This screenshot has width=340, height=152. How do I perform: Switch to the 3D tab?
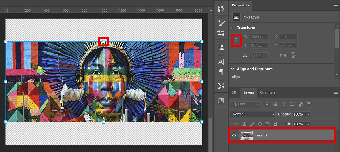234,92
